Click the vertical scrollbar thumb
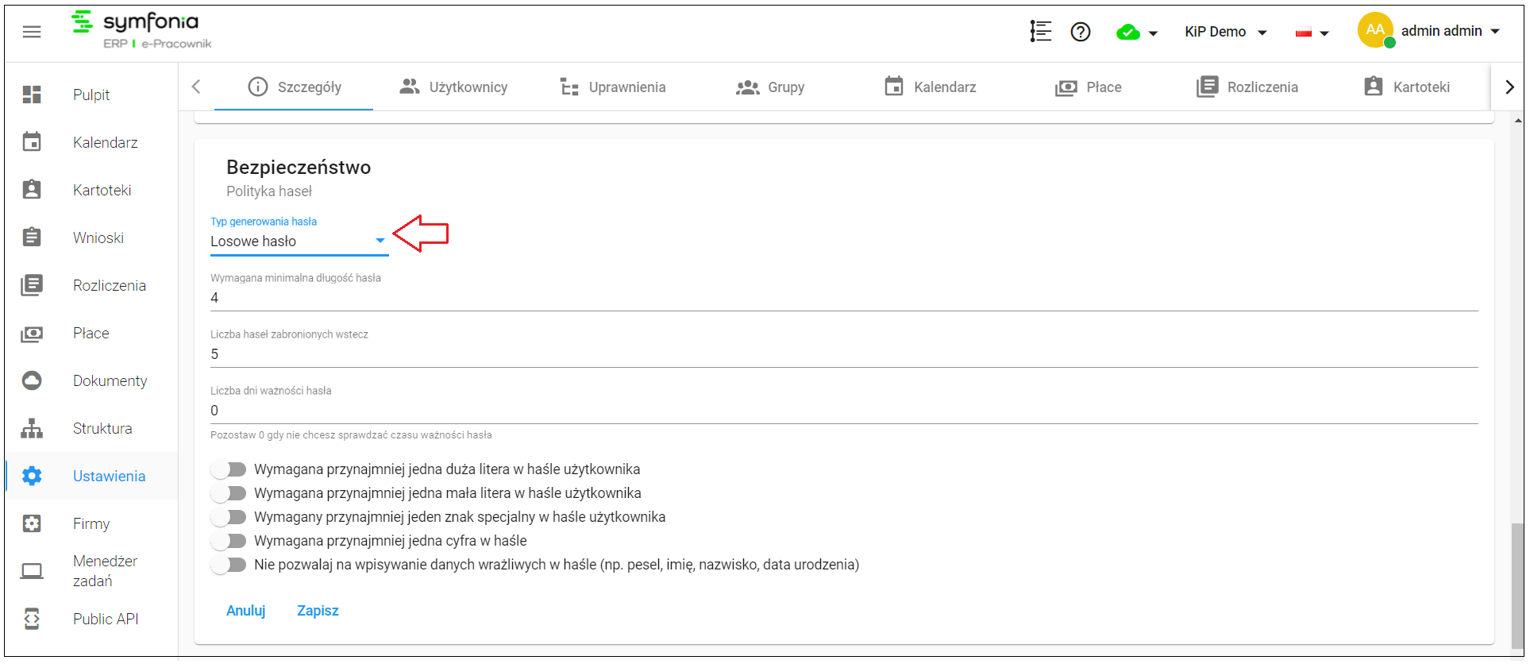 click(x=1517, y=586)
